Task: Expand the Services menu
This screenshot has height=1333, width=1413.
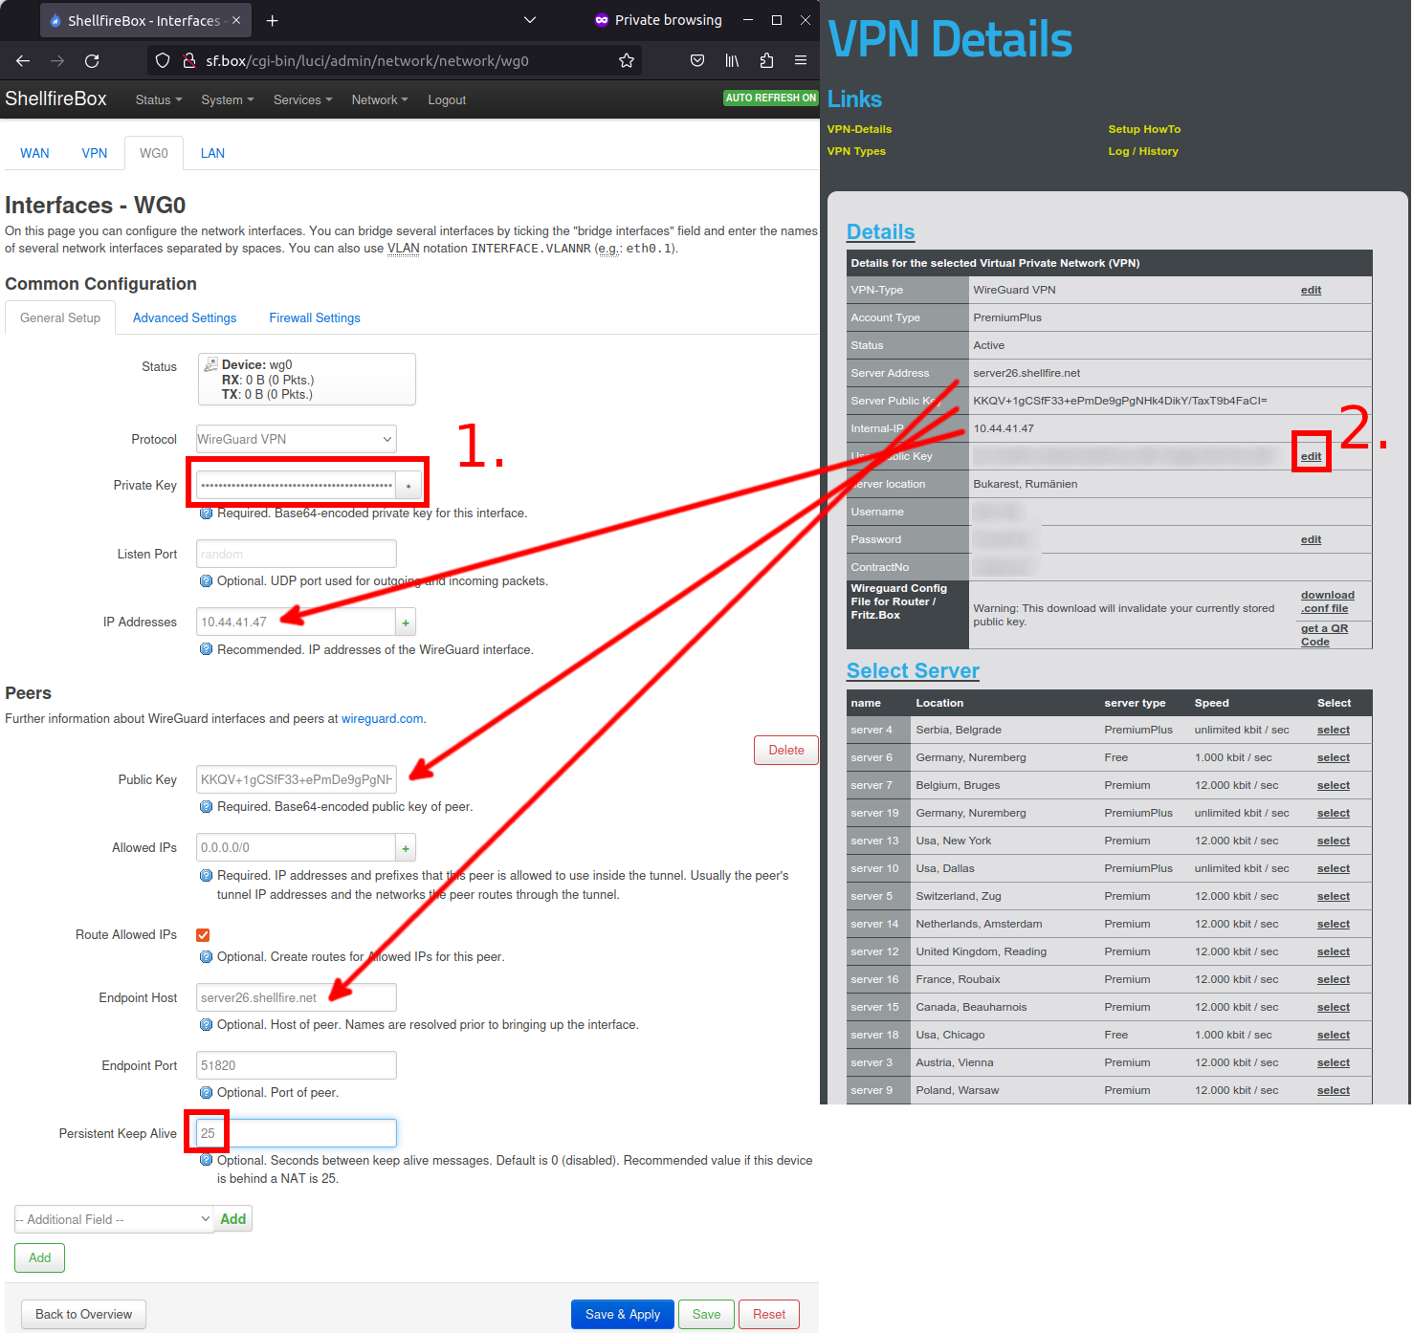Action: pyautogui.click(x=303, y=99)
